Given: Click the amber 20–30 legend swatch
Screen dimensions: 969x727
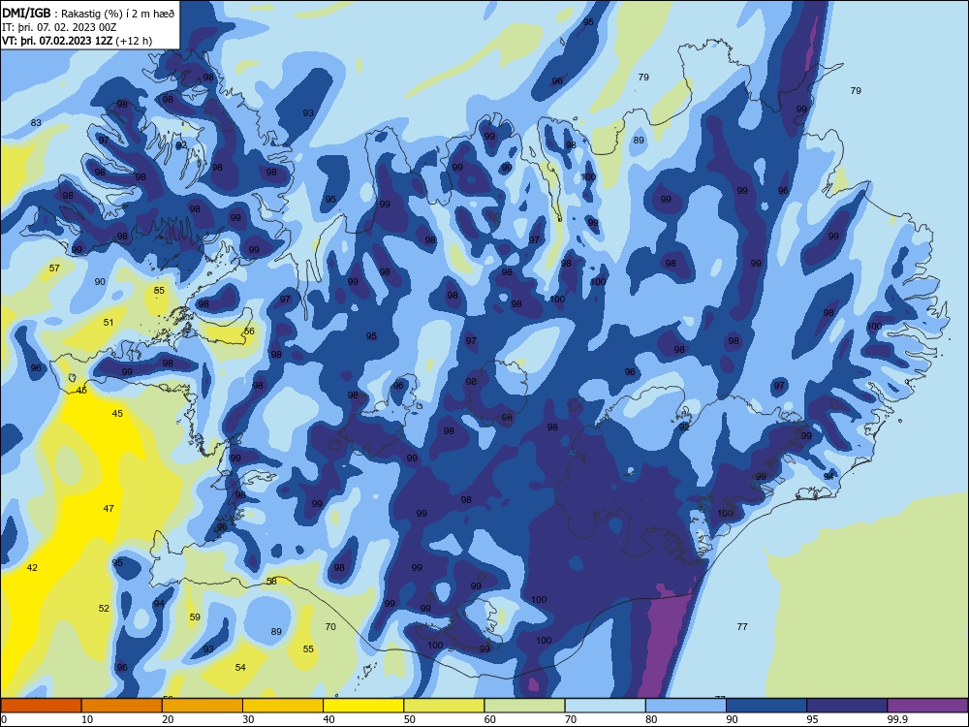Looking at the screenshot, I should (203, 706).
